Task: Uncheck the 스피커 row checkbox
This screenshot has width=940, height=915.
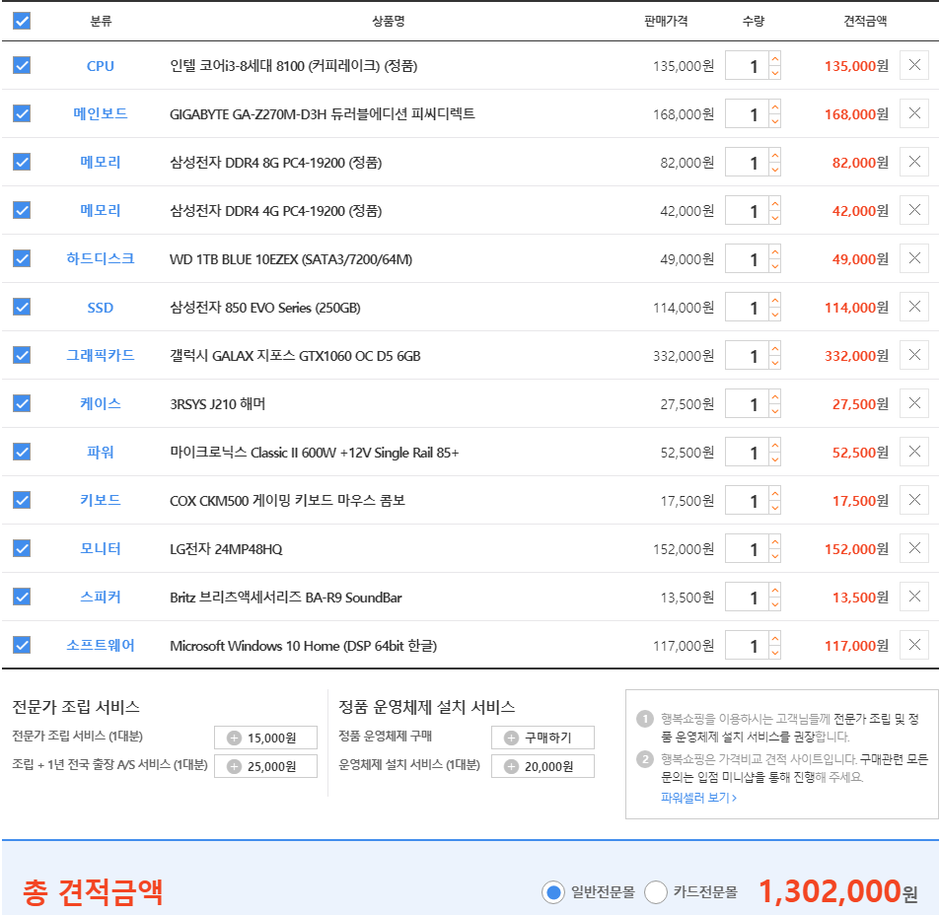Action: (x=22, y=597)
